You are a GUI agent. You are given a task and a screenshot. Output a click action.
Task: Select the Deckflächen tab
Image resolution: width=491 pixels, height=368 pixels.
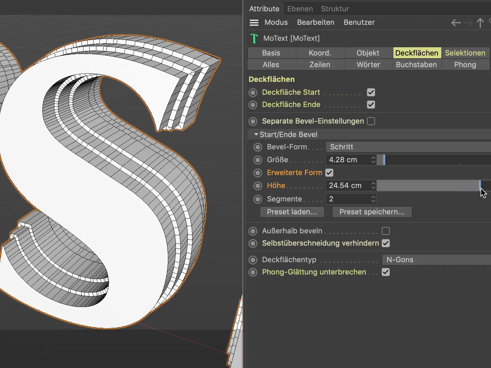(417, 53)
